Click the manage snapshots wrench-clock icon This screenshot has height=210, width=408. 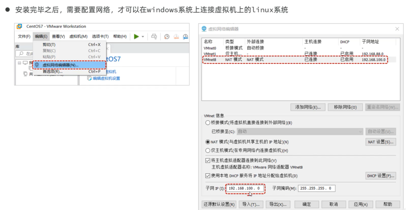point(186,37)
